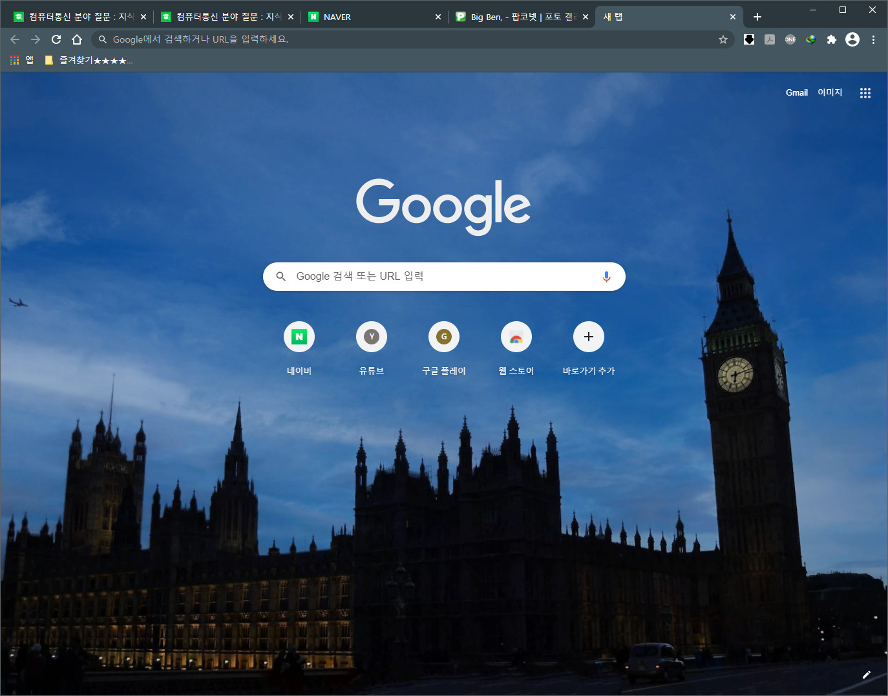Open the black shield extension icon

(x=749, y=39)
